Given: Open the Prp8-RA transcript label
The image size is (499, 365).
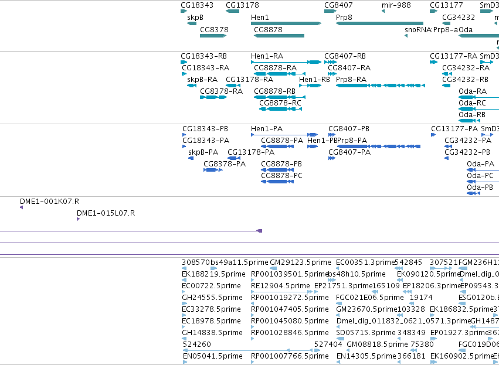Looking at the screenshot, I should click(x=351, y=80).
